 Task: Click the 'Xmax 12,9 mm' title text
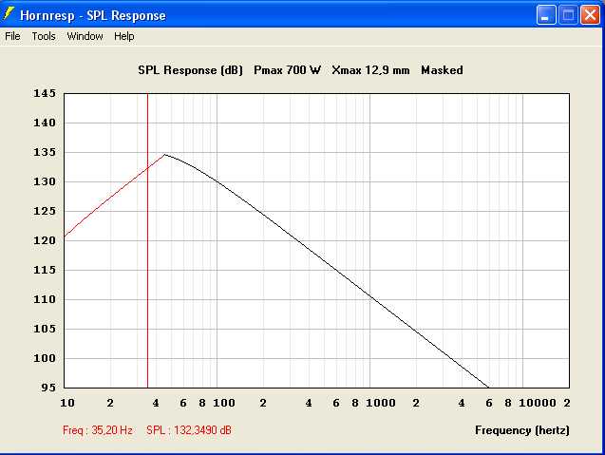[x=370, y=70]
